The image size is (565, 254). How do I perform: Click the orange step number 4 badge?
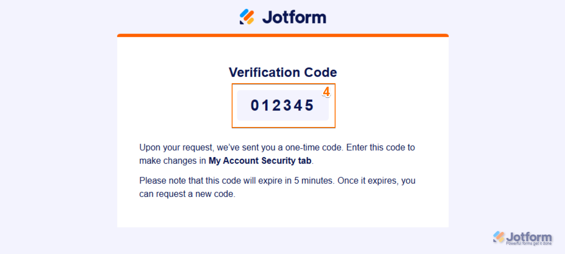click(x=326, y=92)
